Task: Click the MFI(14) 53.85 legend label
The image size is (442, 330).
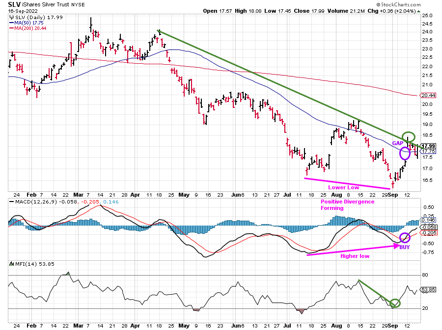Action: pos(35,264)
